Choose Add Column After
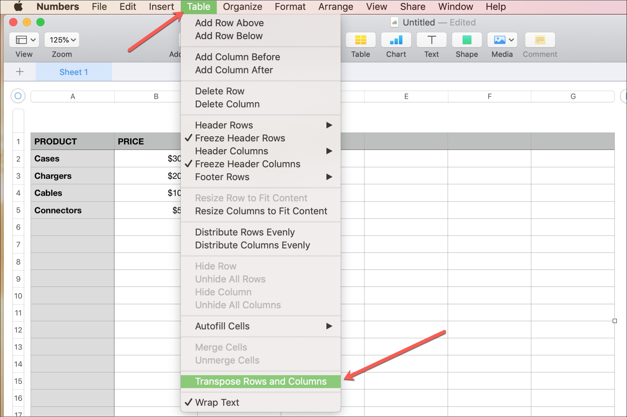The image size is (627, 417). click(x=261, y=70)
